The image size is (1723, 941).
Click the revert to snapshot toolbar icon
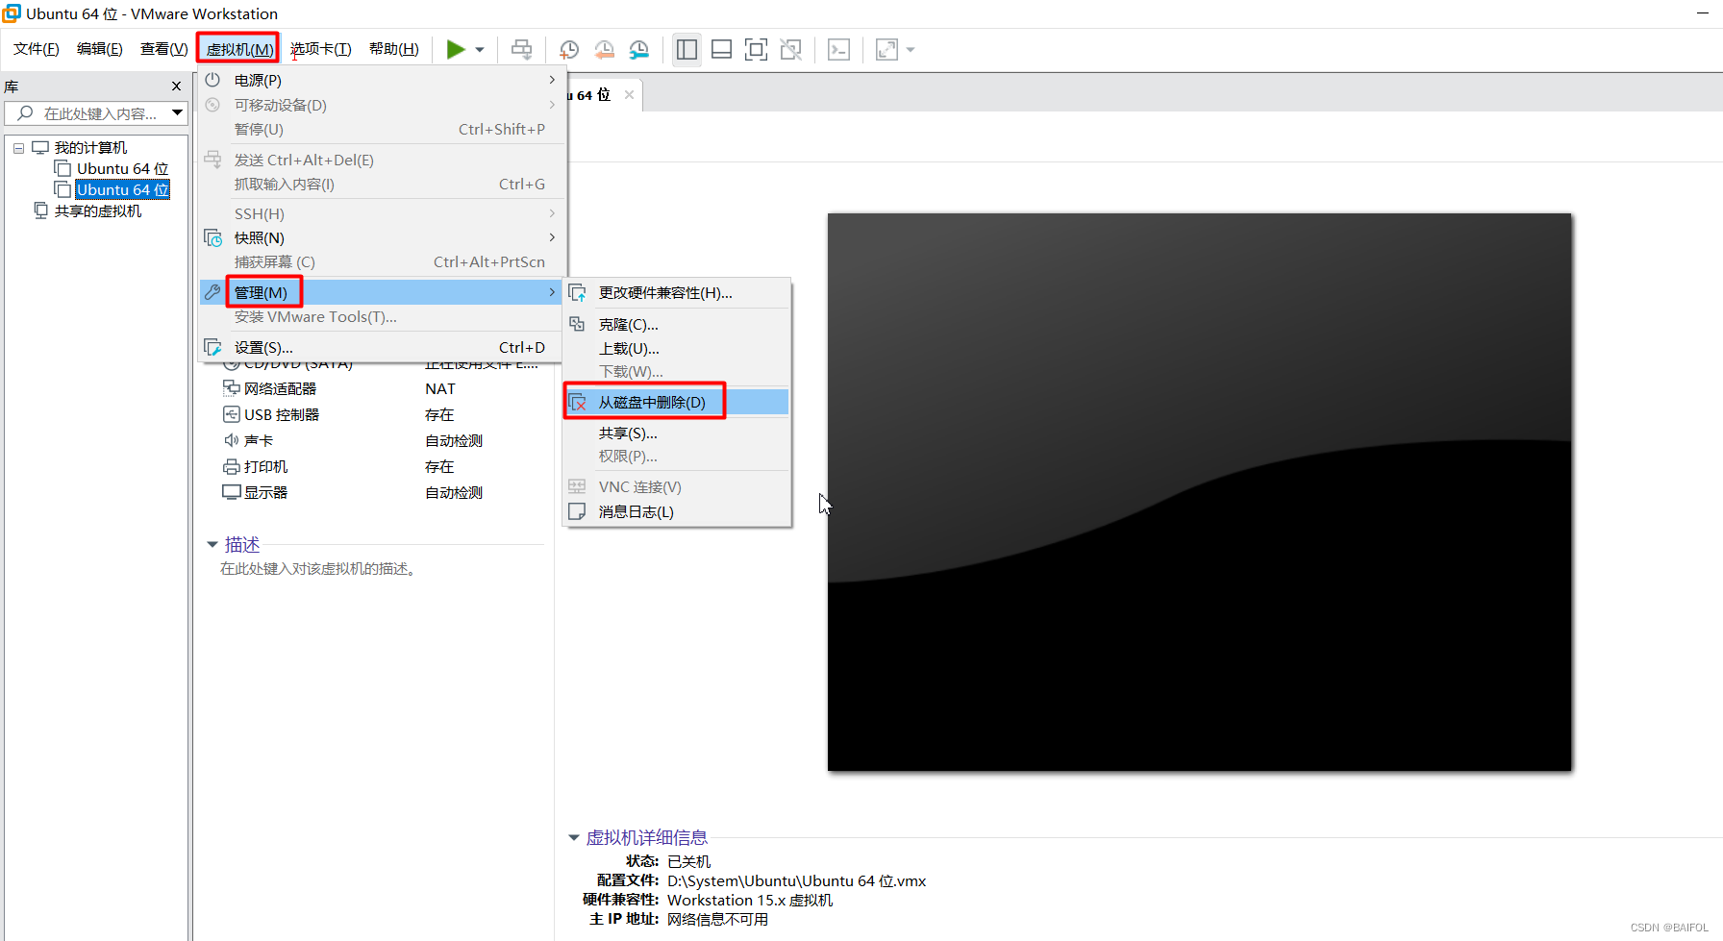605,49
